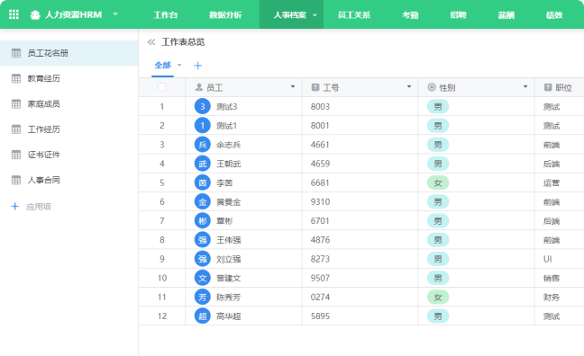
Task: Expand the 人力资源HRM app dropdown arrow
Action: (x=115, y=14)
